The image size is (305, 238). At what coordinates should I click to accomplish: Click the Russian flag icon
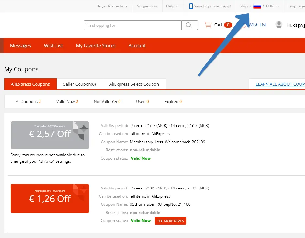pyautogui.click(x=257, y=7)
